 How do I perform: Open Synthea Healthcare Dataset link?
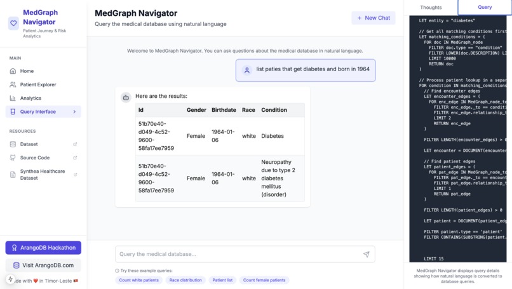point(43,175)
